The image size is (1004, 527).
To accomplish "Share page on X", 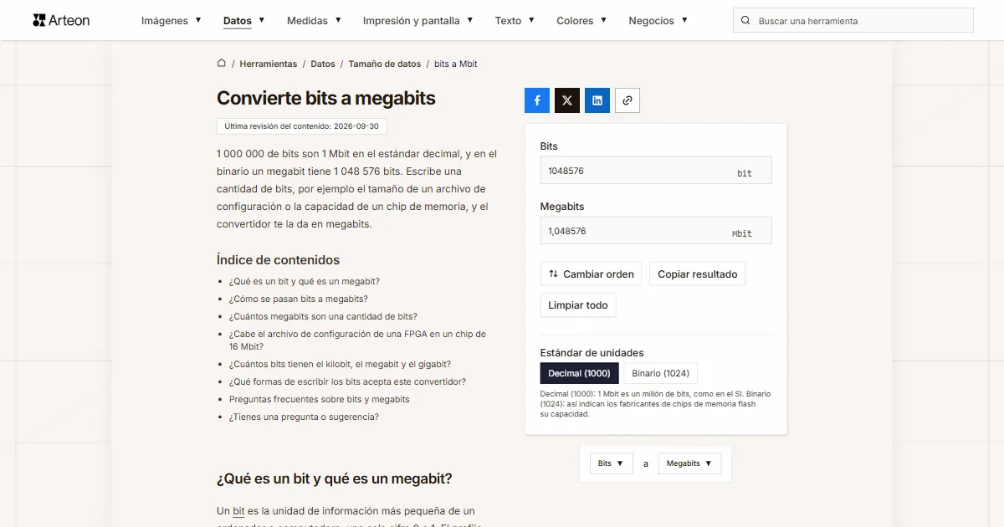I will pyautogui.click(x=567, y=100).
